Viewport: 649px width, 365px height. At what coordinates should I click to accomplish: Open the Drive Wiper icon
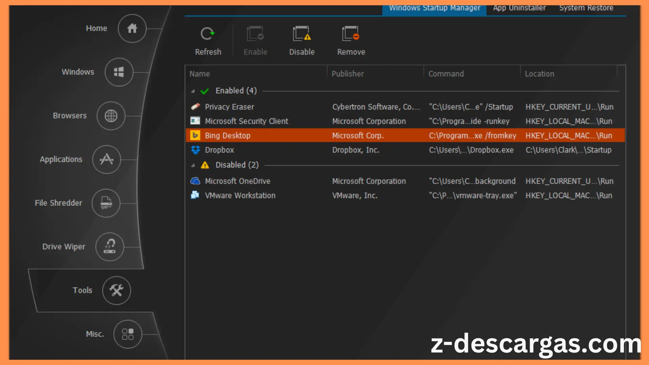tap(110, 247)
